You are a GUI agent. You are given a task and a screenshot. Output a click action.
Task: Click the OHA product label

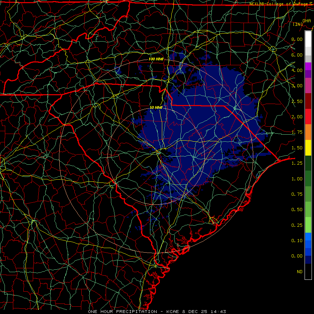pyautogui.click(x=306, y=21)
